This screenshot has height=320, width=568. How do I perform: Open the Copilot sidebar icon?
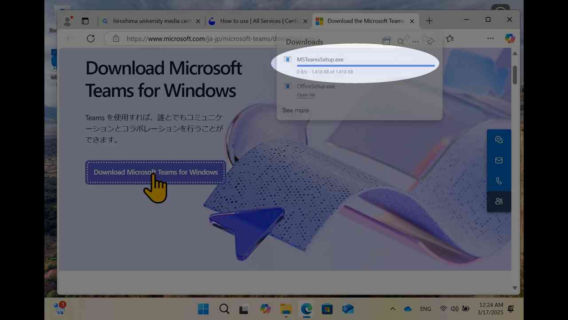click(x=510, y=39)
